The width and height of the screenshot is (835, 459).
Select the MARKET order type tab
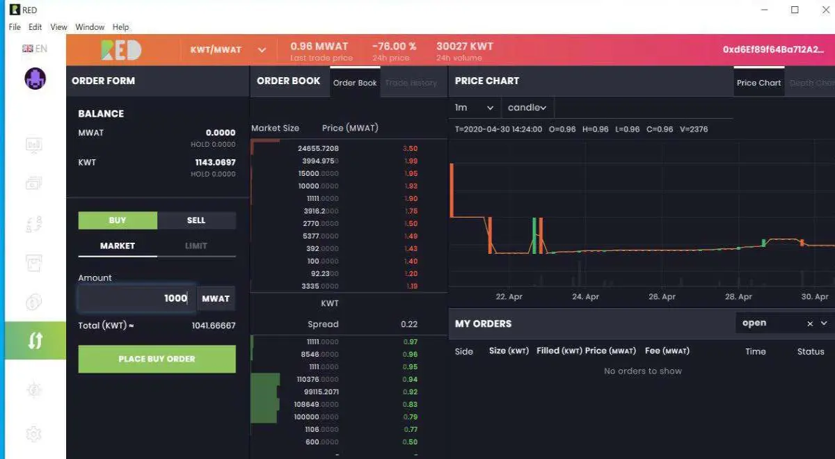[118, 245]
